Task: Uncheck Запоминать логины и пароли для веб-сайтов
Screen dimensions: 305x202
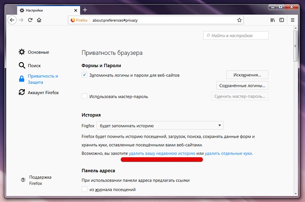Action: [84, 75]
